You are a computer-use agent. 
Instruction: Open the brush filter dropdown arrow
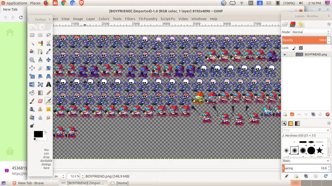coord(328,130)
